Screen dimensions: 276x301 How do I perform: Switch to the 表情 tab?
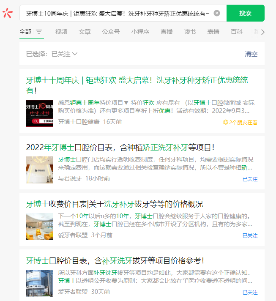pyautogui.click(x=213, y=32)
